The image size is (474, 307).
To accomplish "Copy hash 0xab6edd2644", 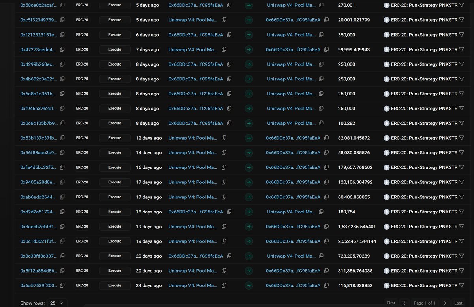I will (62, 197).
